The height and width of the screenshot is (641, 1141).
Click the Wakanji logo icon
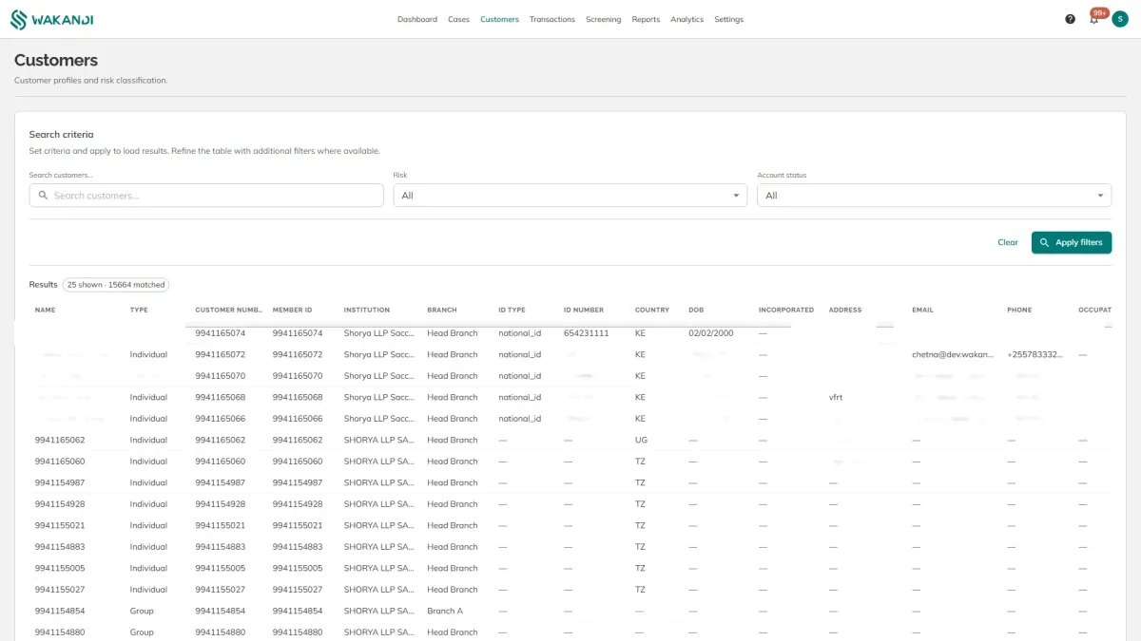pyautogui.click(x=19, y=19)
